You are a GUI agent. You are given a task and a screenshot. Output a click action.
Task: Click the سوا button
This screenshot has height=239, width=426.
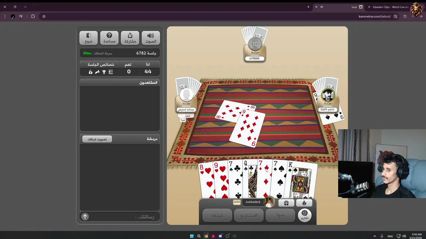click(x=281, y=215)
